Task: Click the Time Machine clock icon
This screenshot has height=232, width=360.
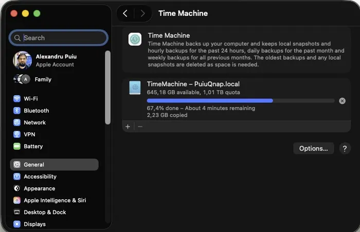Action: tap(135, 39)
